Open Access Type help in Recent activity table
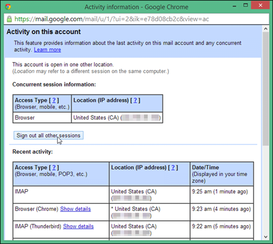Screen dimensions: 273x244 pyautogui.click(x=54, y=167)
